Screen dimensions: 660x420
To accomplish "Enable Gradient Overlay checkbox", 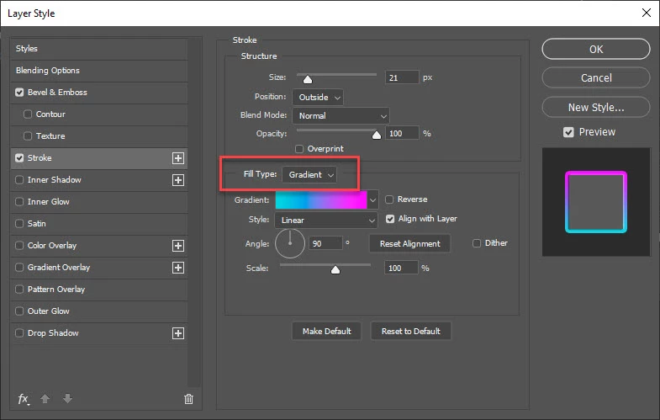I will (x=19, y=268).
